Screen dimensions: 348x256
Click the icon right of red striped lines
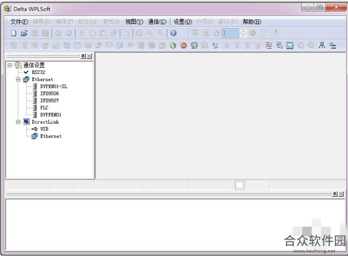[279, 45]
